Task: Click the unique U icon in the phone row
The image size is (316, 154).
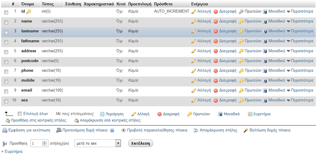Action: (x=265, y=71)
